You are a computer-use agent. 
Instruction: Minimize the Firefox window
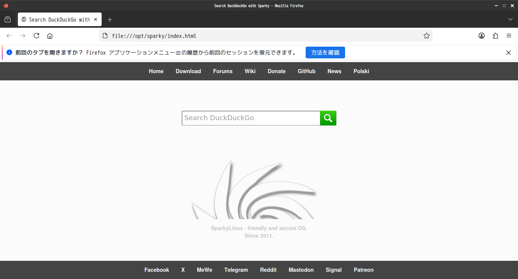(x=496, y=6)
